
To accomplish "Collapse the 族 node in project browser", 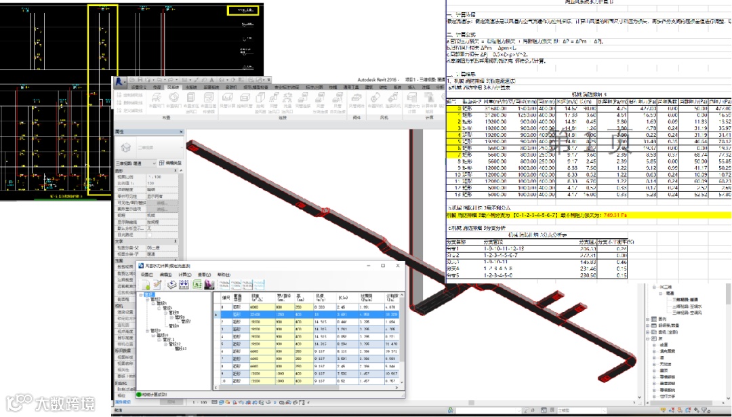I will (647, 338).
